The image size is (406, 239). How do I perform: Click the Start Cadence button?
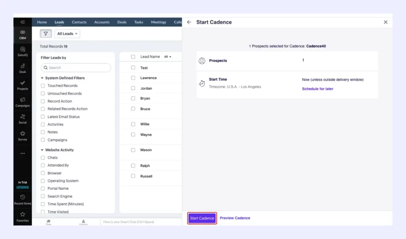tap(202, 218)
